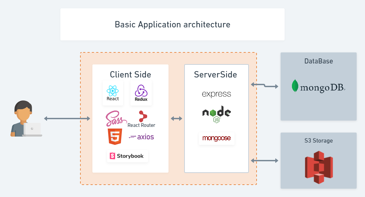Select the mongoose logo card

click(217, 138)
